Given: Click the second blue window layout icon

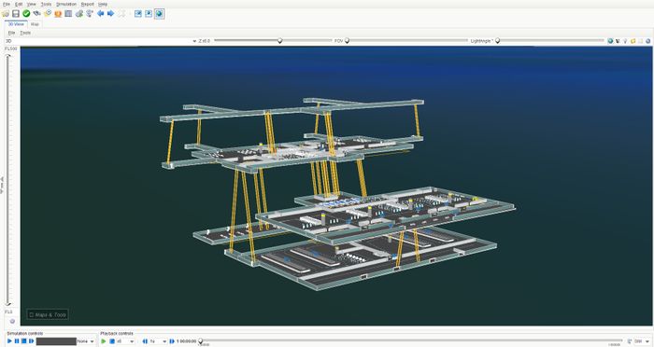Looking at the screenshot, I should coord(149,14).
